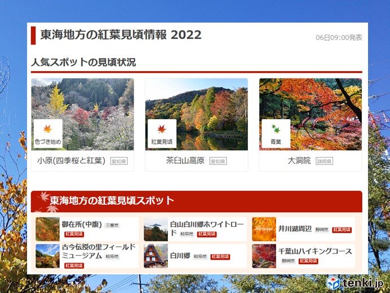
Task: Open 御在所(中腹) spot link
Action: tap(82, 225)
